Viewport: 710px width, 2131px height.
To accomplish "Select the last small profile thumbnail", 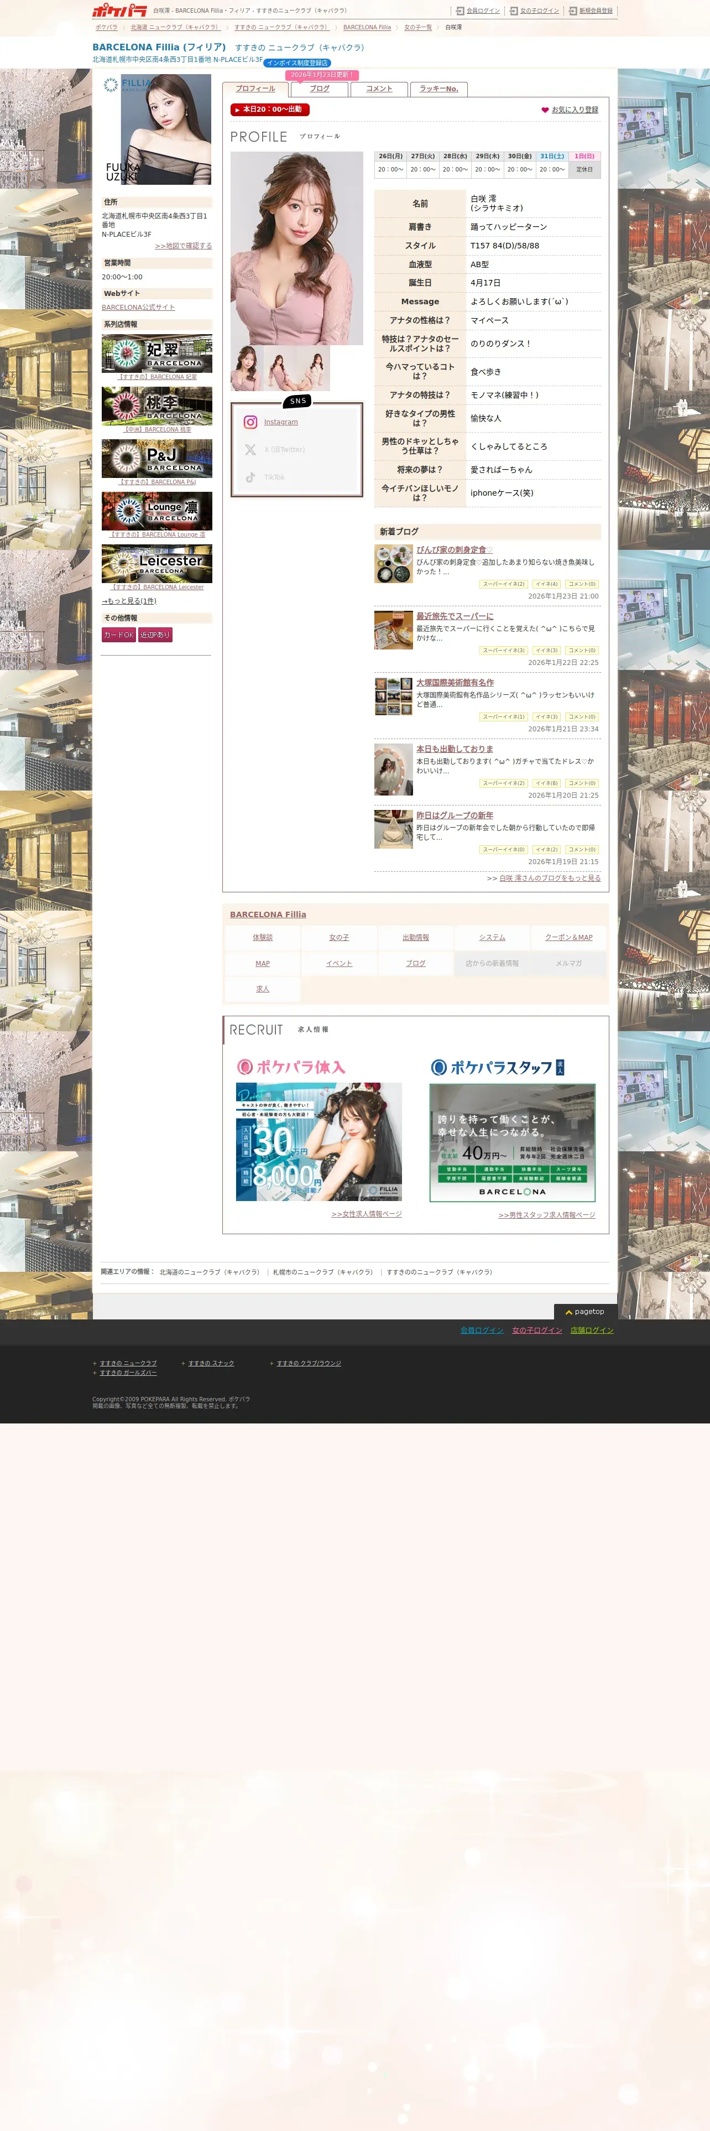I will click(314, 368).
